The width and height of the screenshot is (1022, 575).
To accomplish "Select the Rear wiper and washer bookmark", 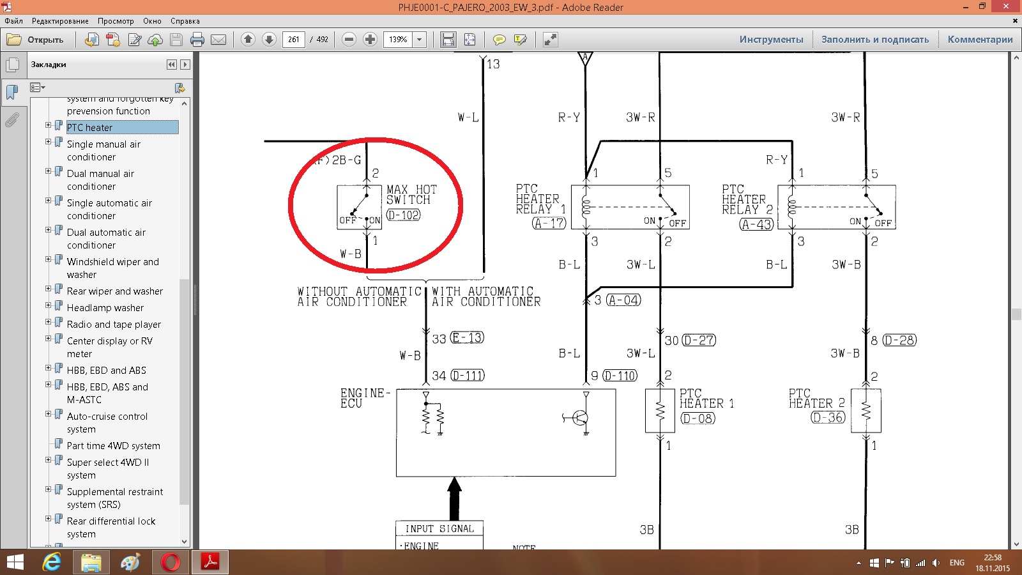I will 114,291.
